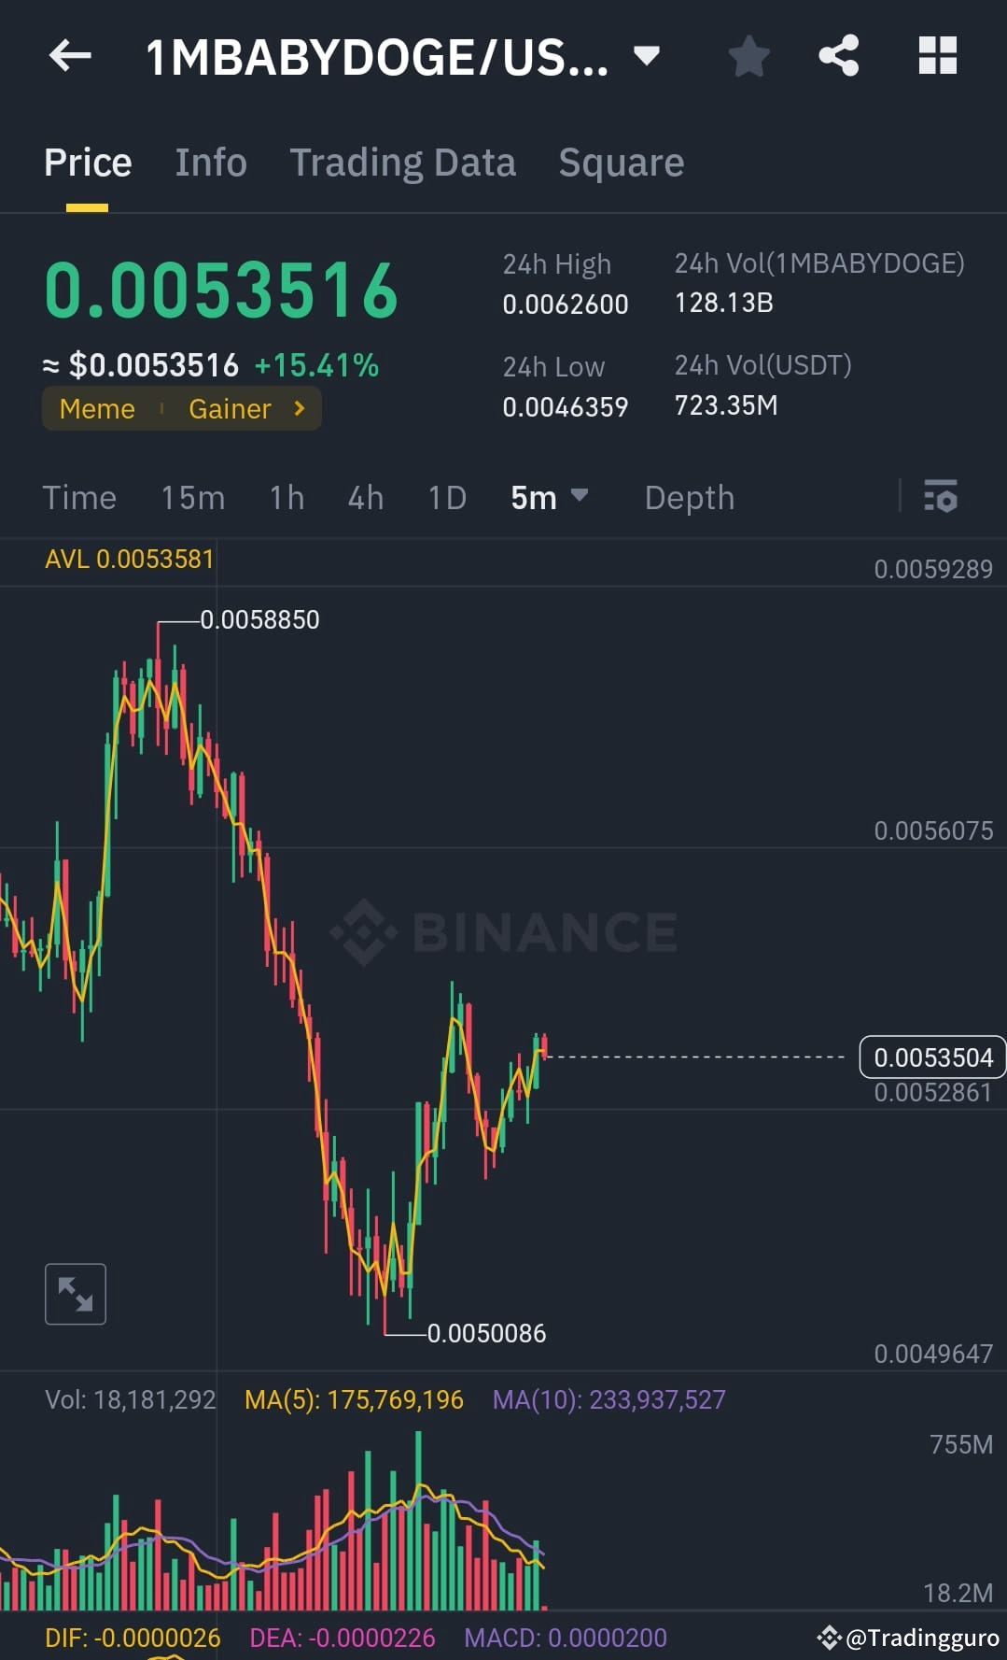
Task: Select the 15m chart interval
Action: (192, 498)
